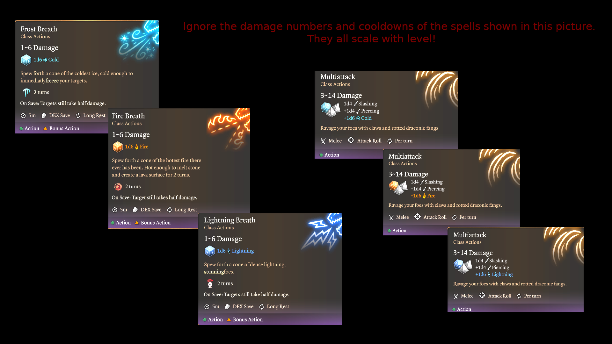This screenshot has height=344, width=612.
Task: Click the Cold Multiattack dice cluster icon
Action: coord(330,110)
